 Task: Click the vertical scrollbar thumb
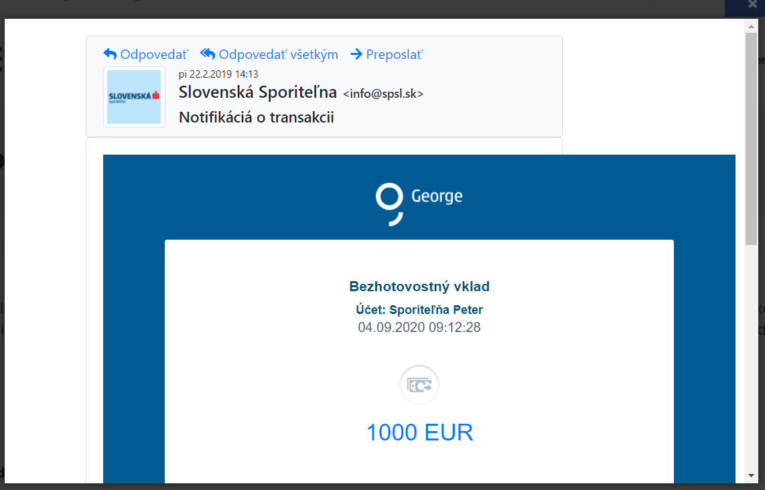pos(751,139)
